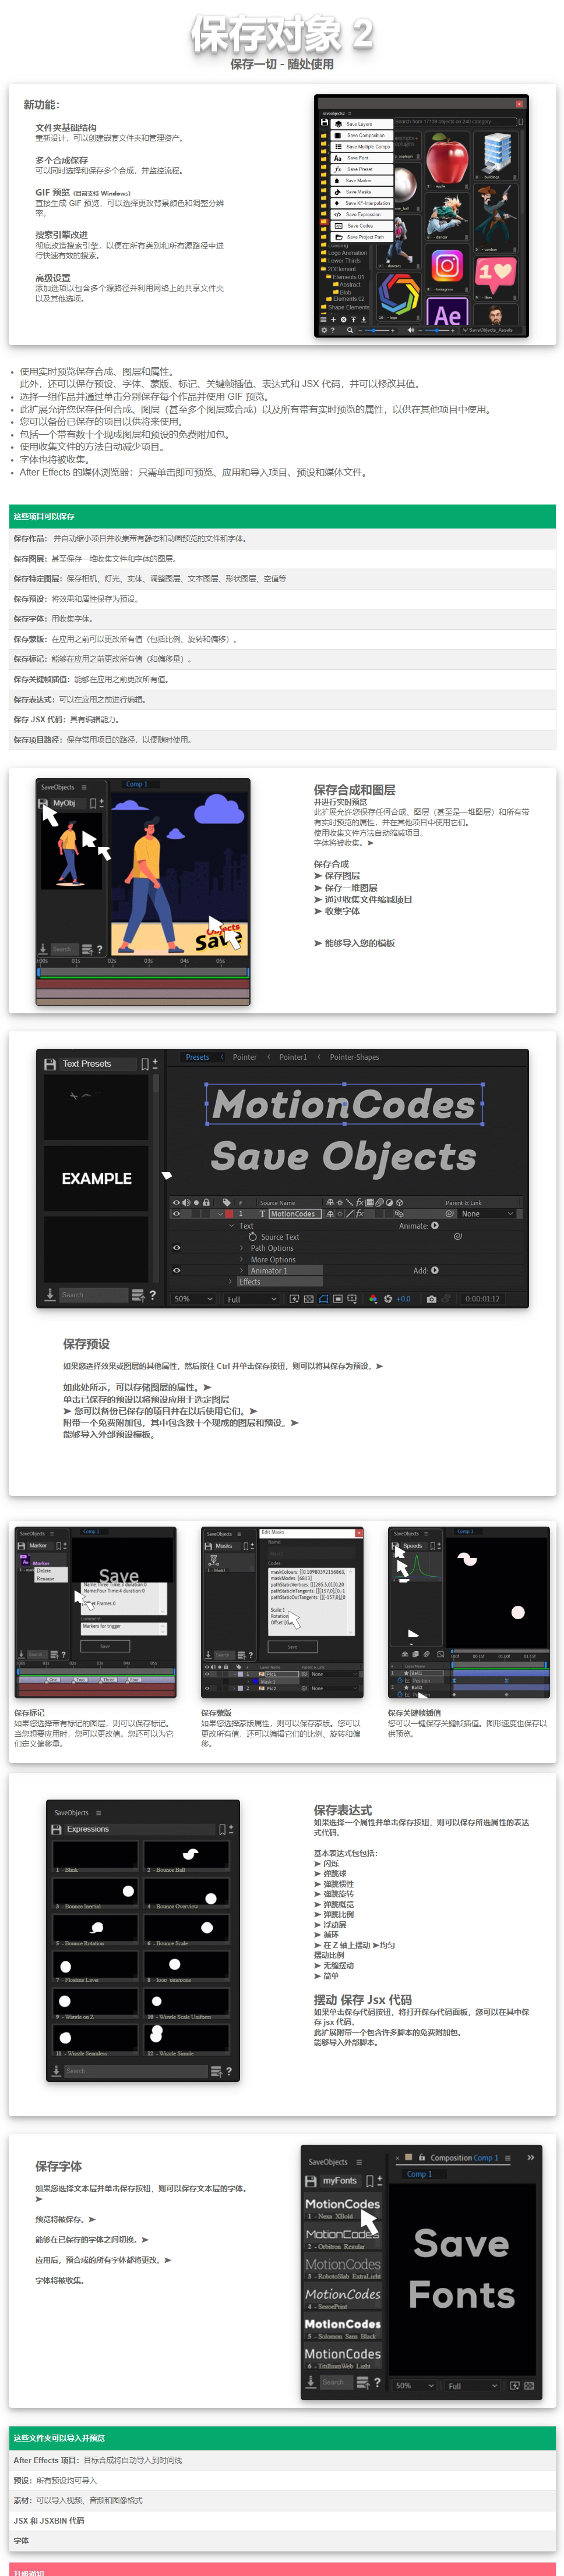
Task: Click import arrow icon in Text Presets panel
Action: (50, 1296)
